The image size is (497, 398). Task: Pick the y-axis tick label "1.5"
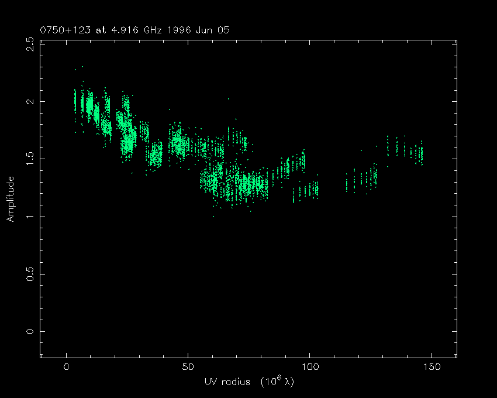29,159
